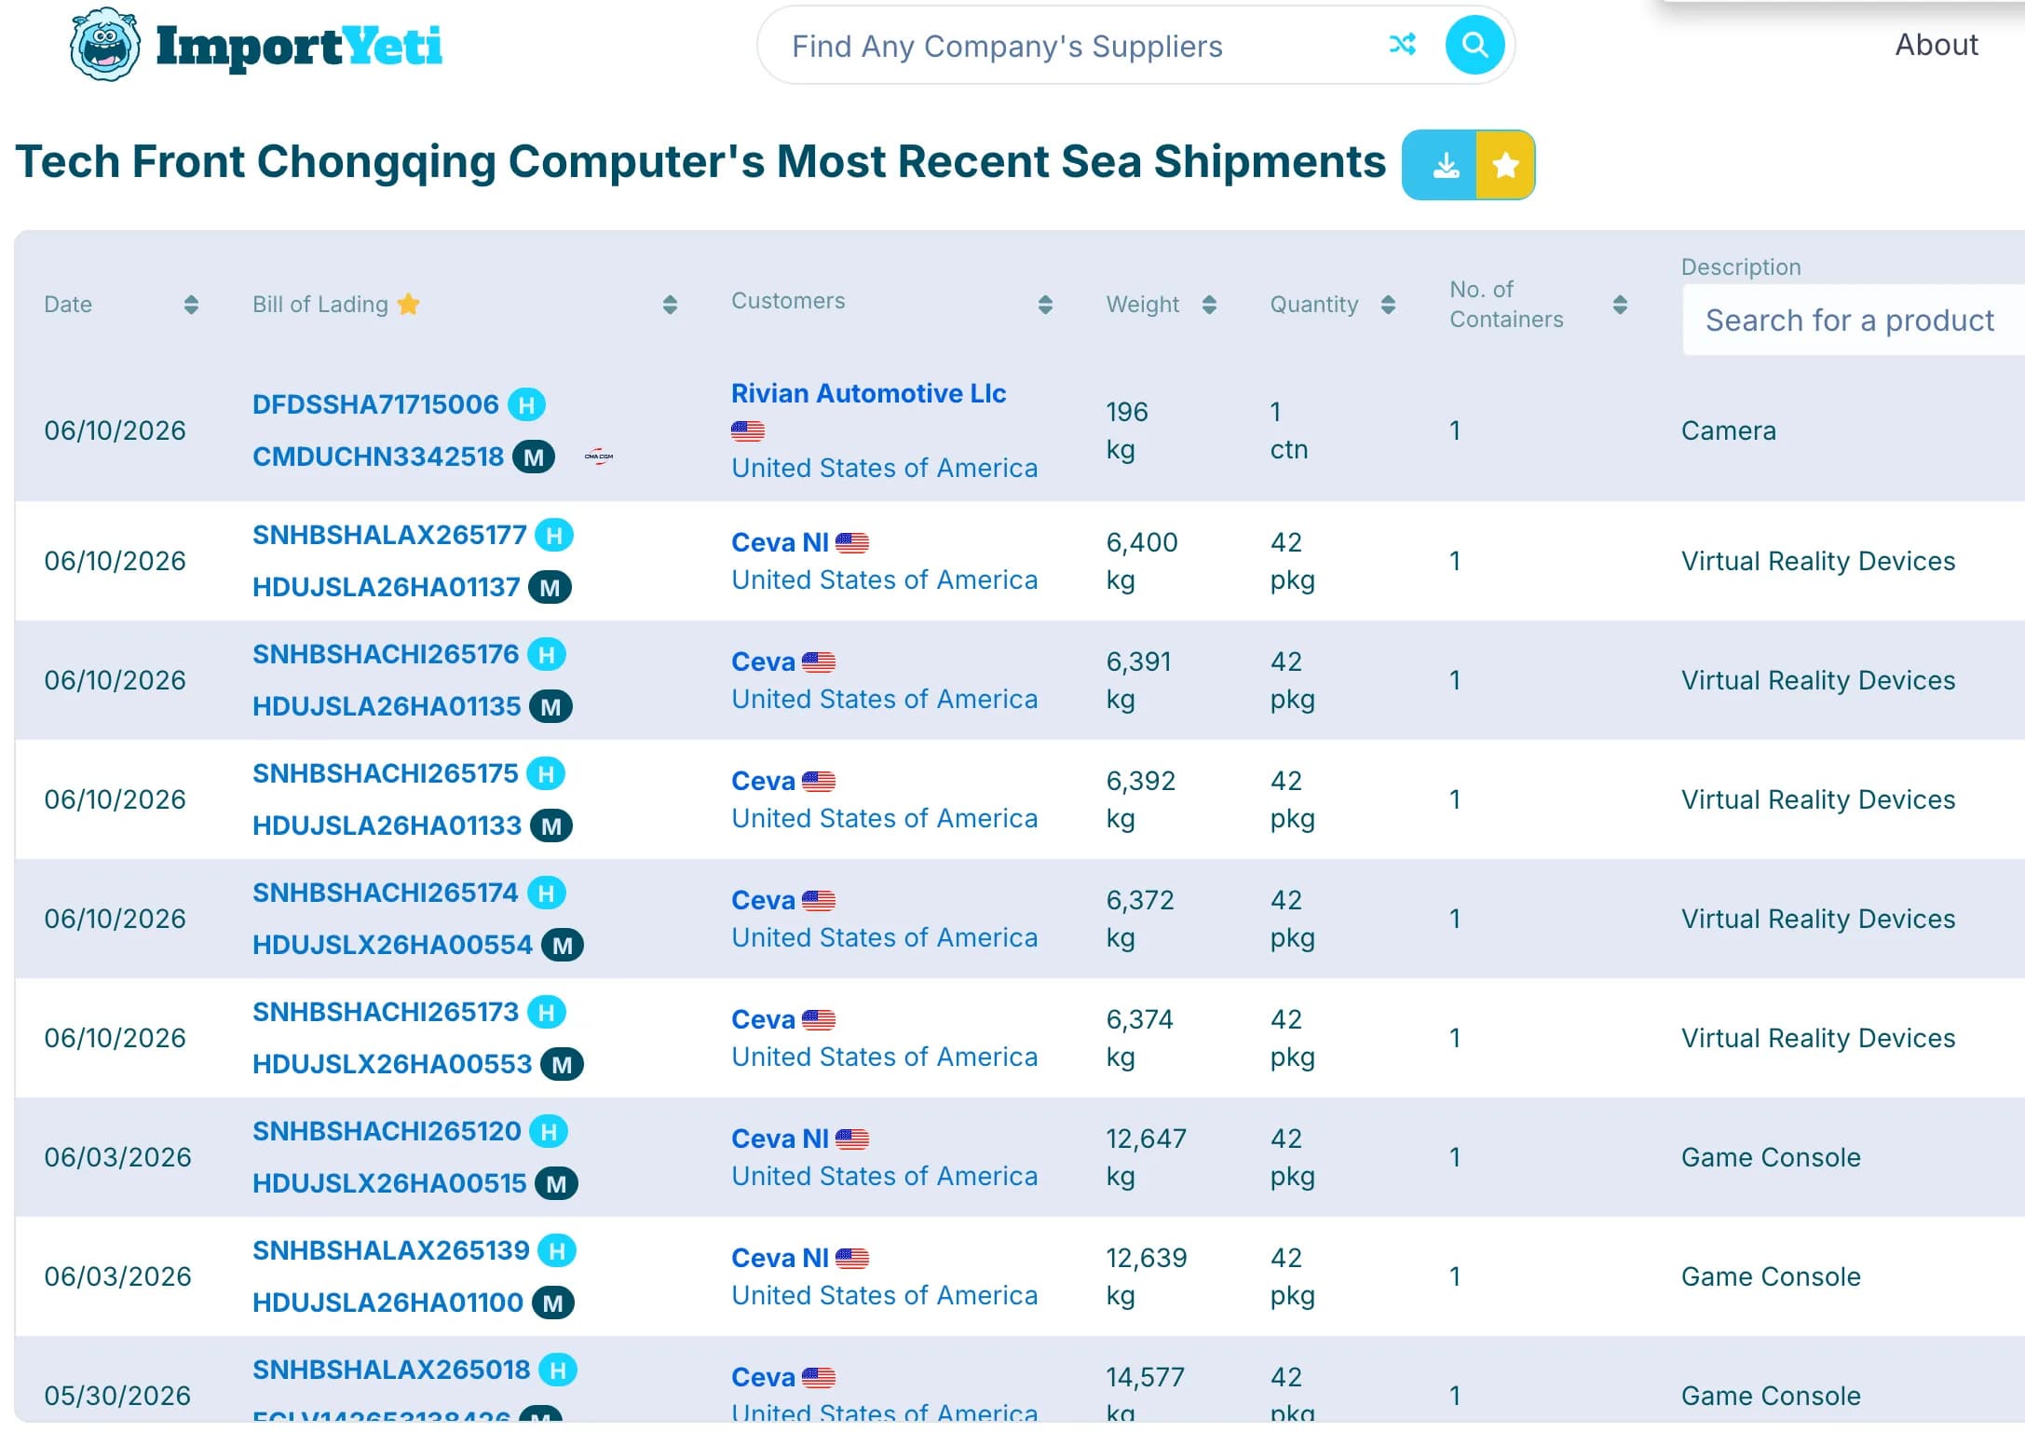Click the H badge next to SNHBSHACHI265174
This screenshot has height=1446, width=2025.
coord(547,893)
